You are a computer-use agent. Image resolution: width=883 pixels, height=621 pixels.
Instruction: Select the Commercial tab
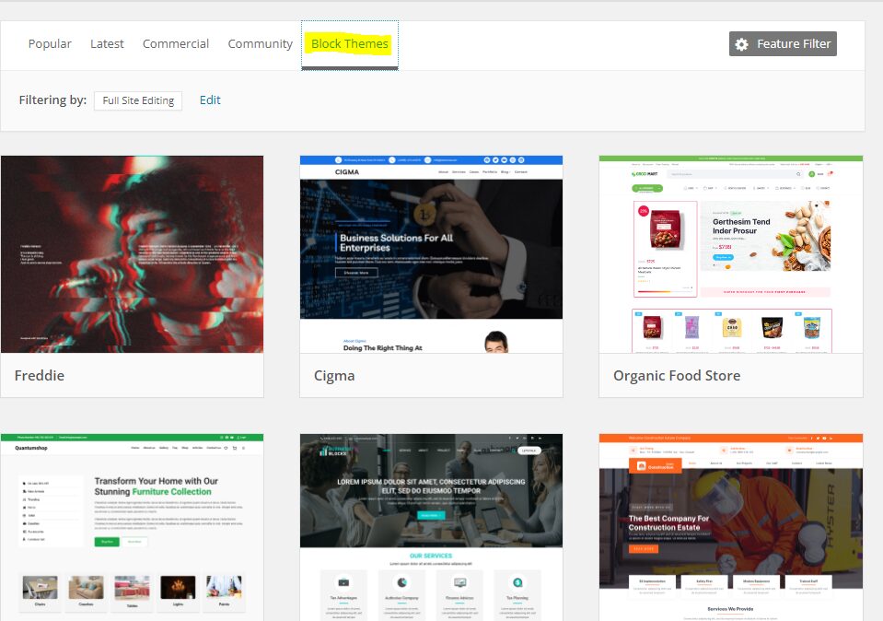(176, 44)
